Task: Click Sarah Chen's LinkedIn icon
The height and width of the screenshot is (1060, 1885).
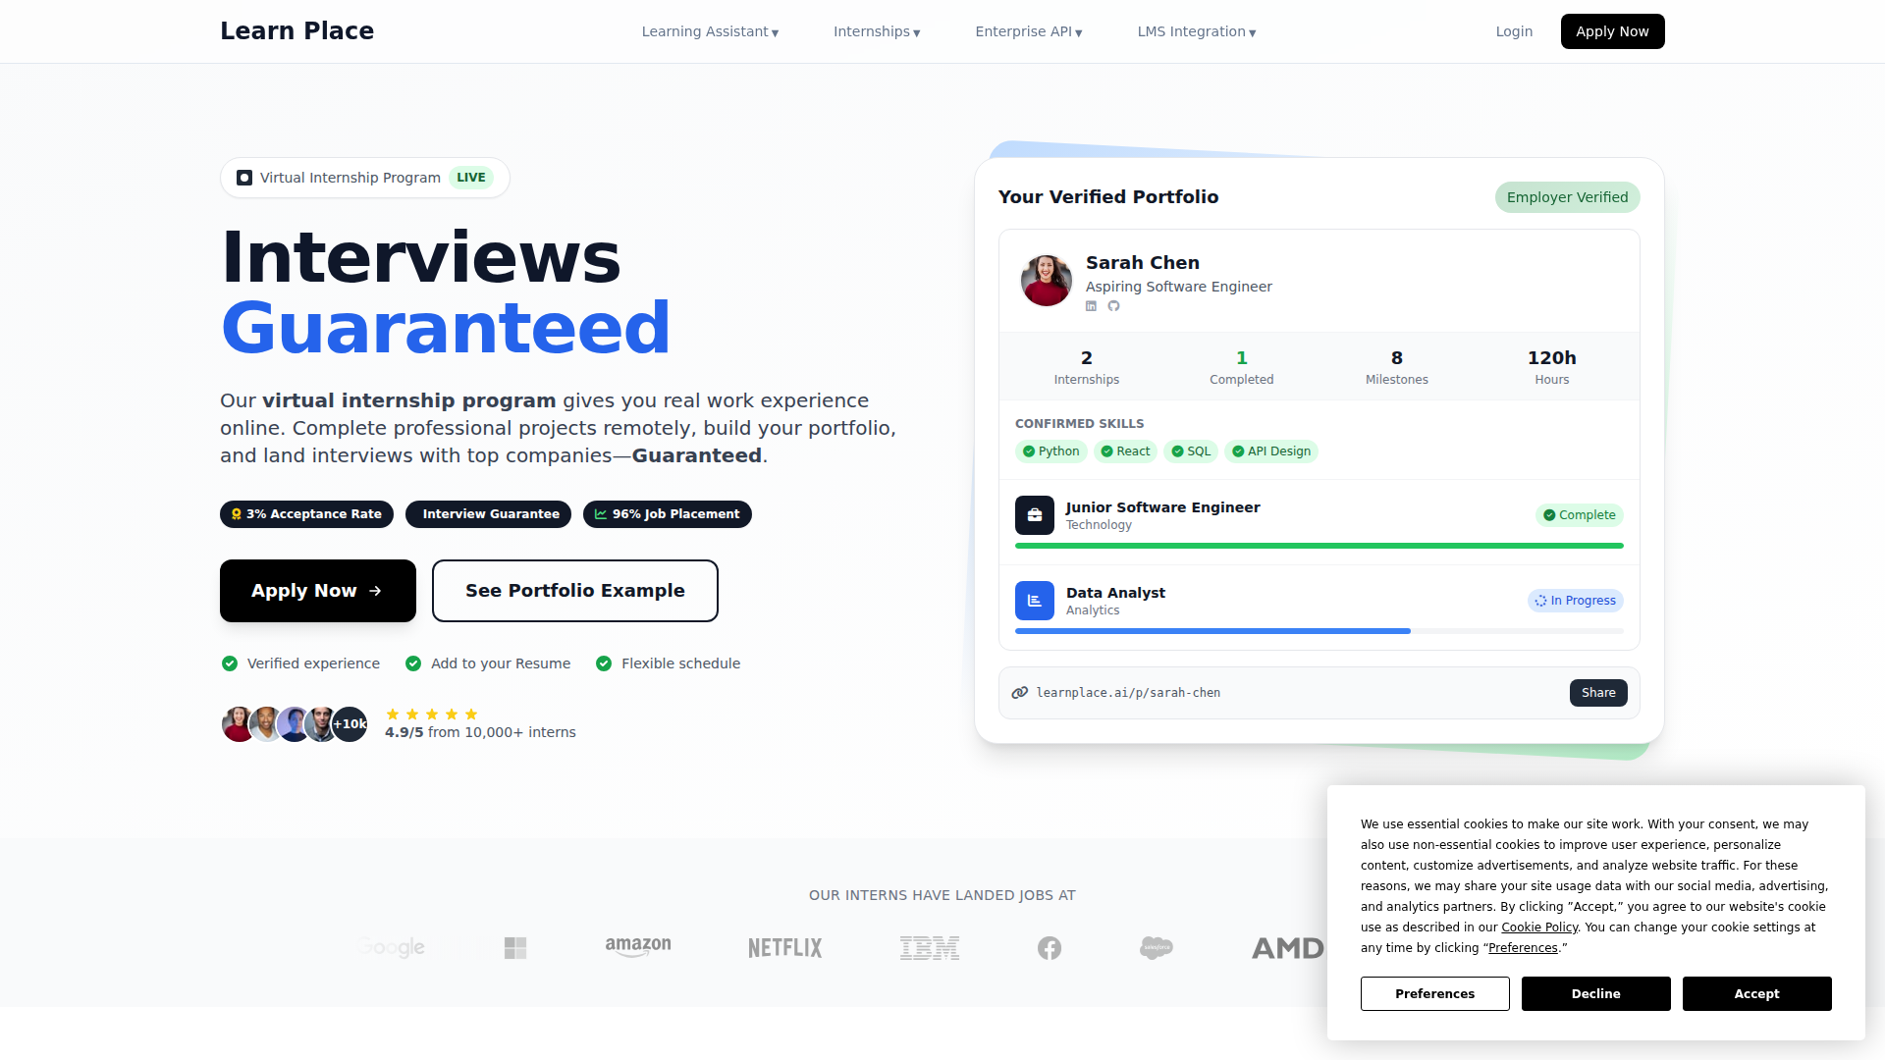Action: click(x=1091, y=306)
